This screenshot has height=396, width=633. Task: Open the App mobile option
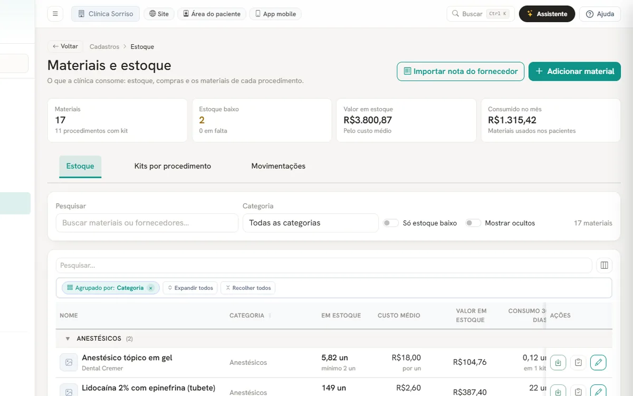[275, 14]
